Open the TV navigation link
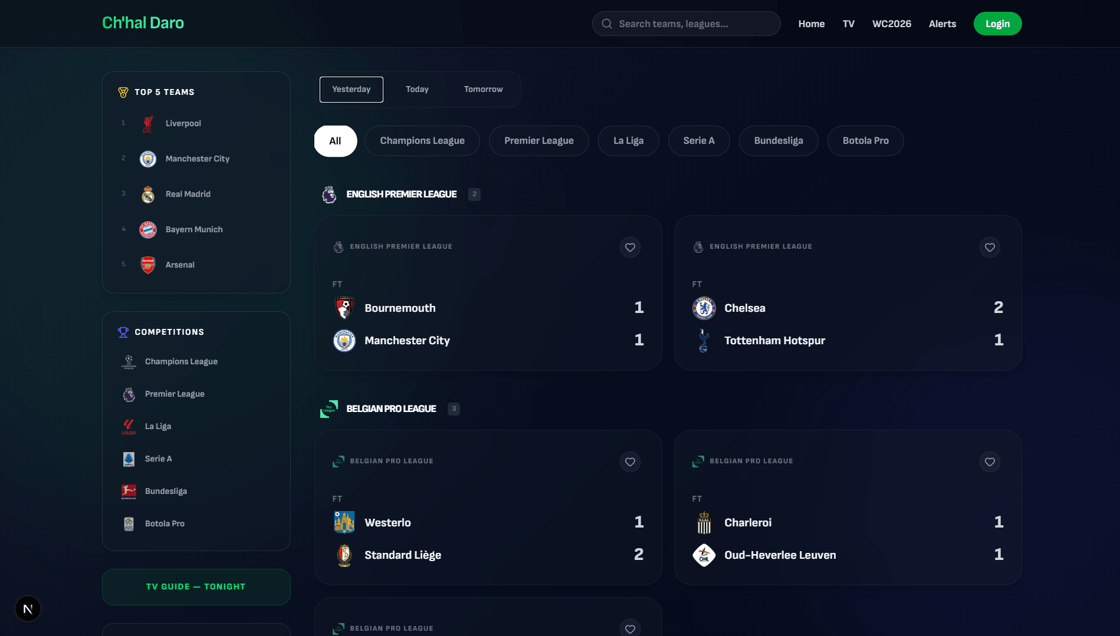This screenshot has width=1120, height=636. [849, 24]
